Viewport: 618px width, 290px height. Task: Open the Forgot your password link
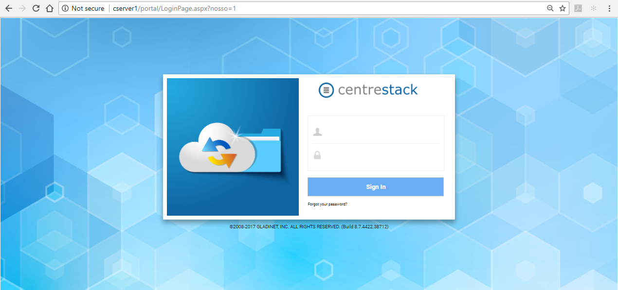coord(327,204)
